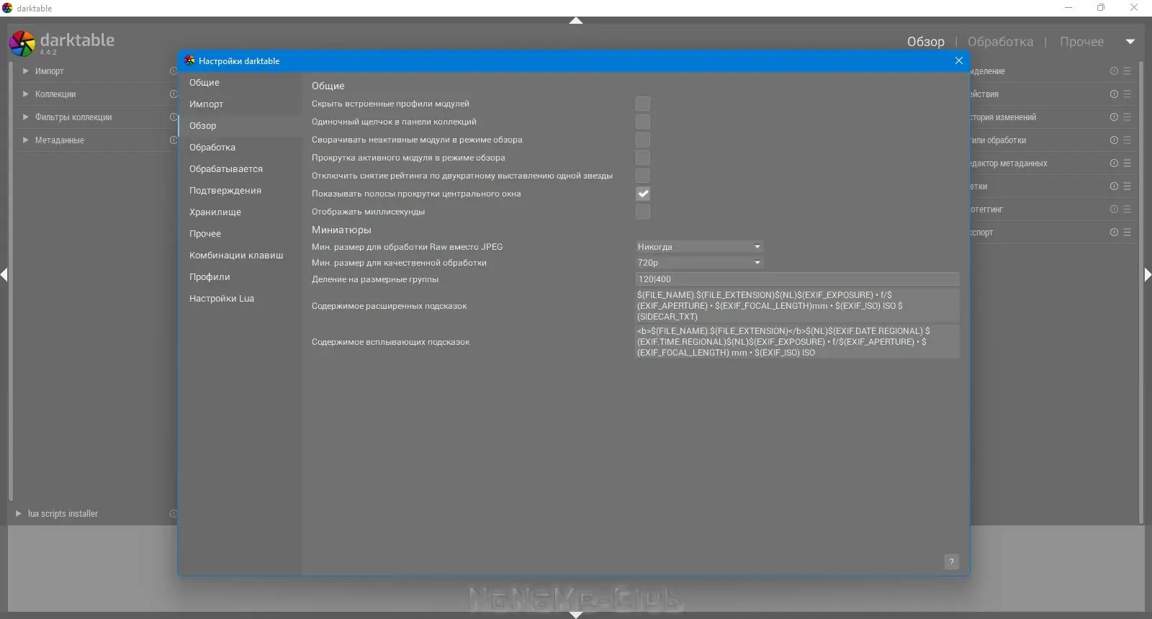Open presets menu for действия module
The image size is (1152, 619).
click(1128, 94)
